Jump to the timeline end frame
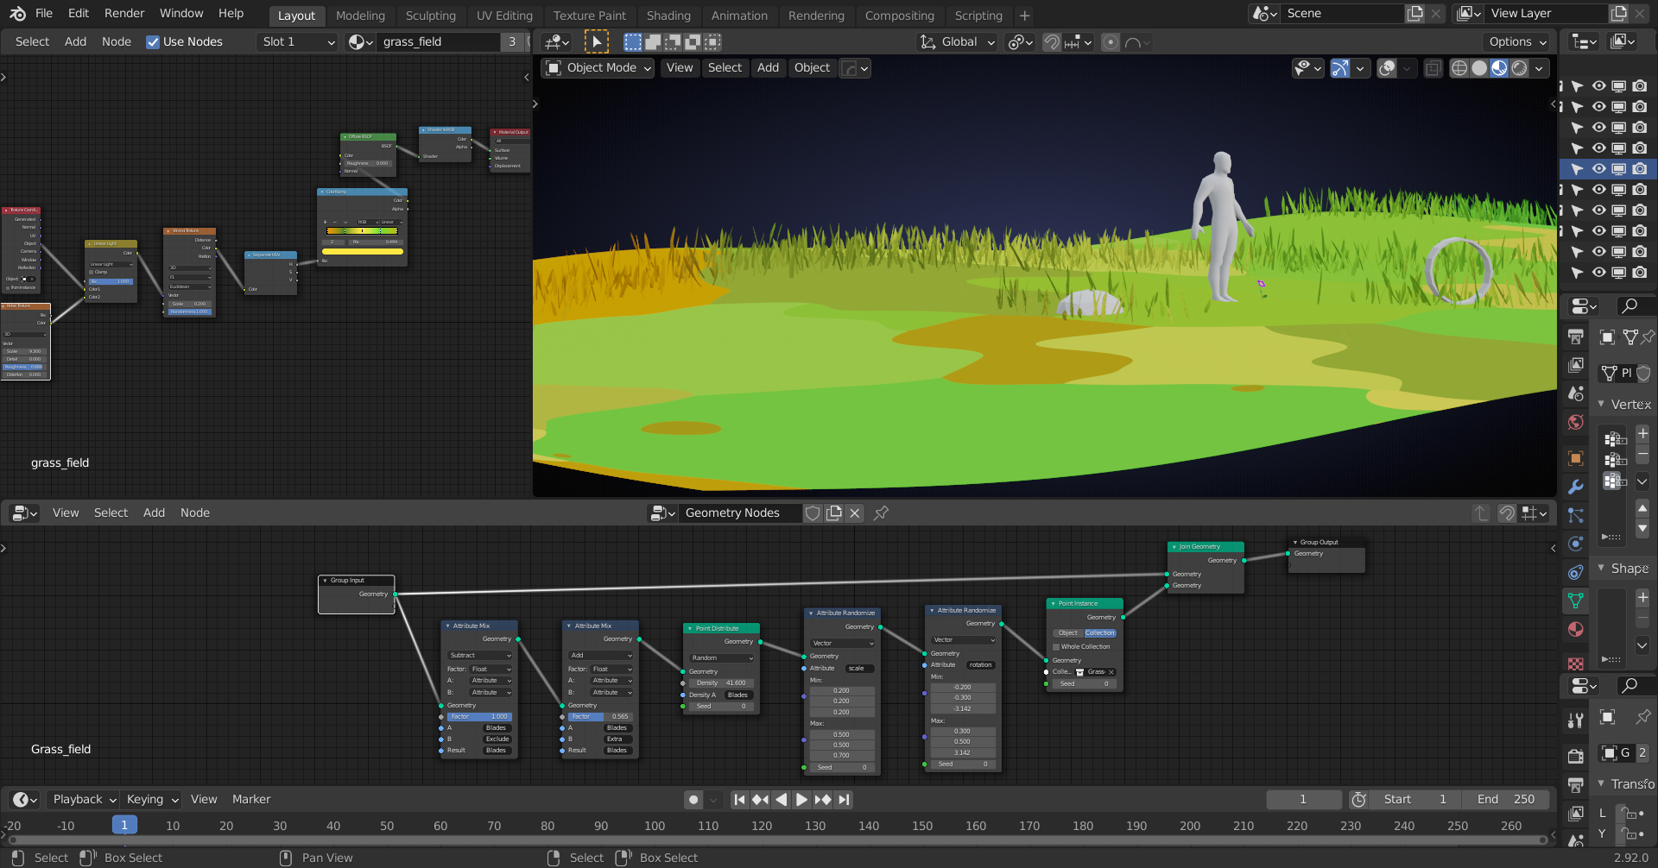This screenshot has width=1658, height=868. [x=845, y=800]
